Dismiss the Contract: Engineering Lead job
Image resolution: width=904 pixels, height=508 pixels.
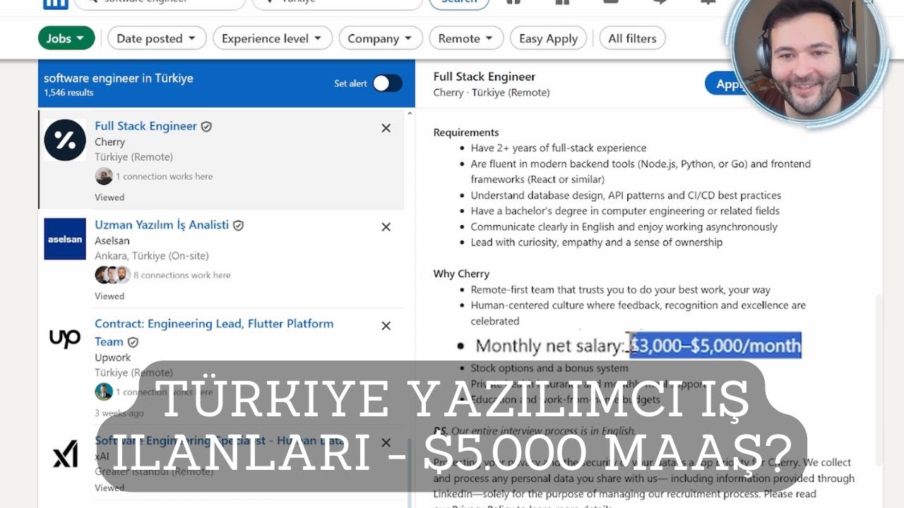[x=386, y=325]
